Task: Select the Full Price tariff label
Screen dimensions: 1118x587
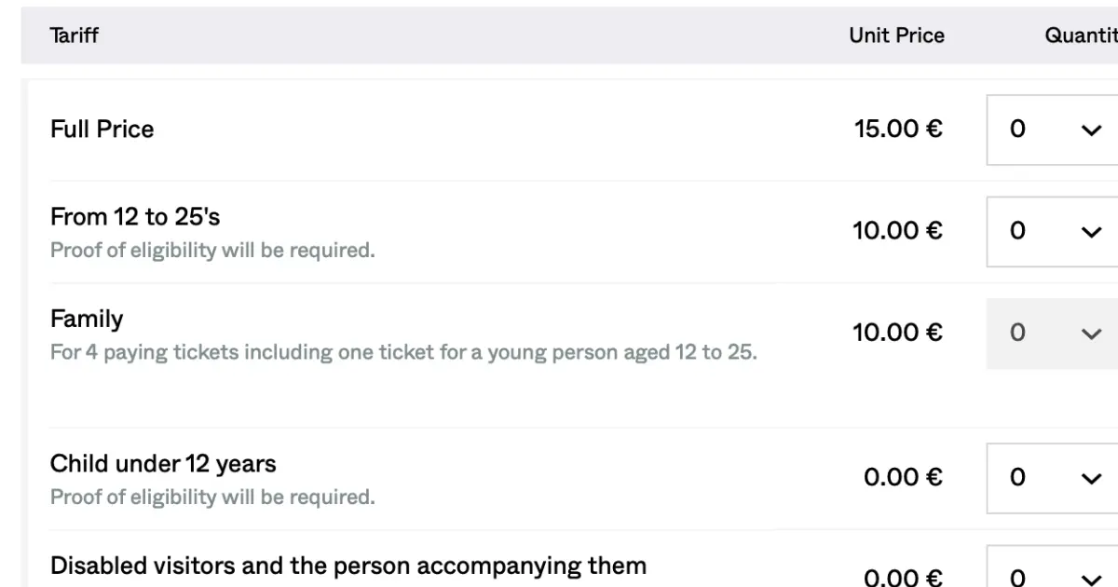Action: [102, 129]
